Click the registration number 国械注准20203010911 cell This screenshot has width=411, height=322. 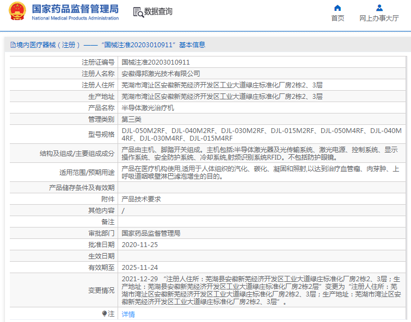[156, 62]
